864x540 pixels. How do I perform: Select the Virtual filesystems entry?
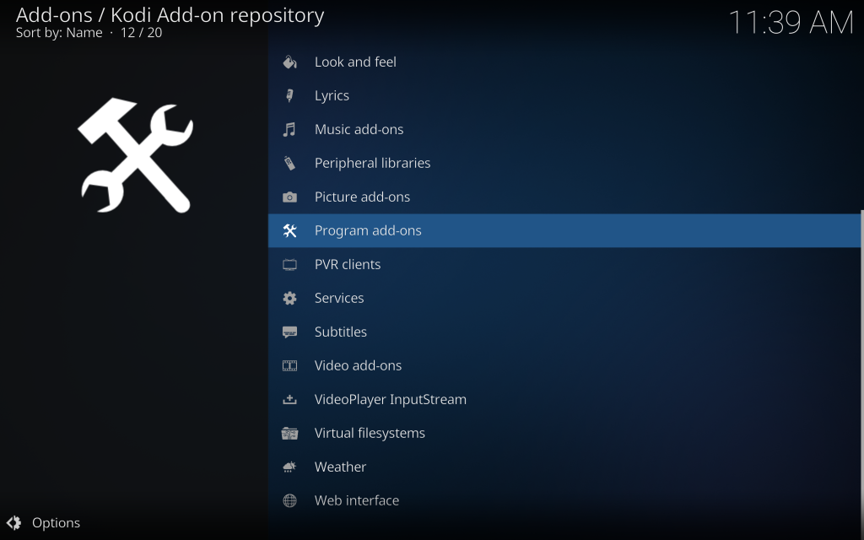pyautogui.click(x=370, y=433)
